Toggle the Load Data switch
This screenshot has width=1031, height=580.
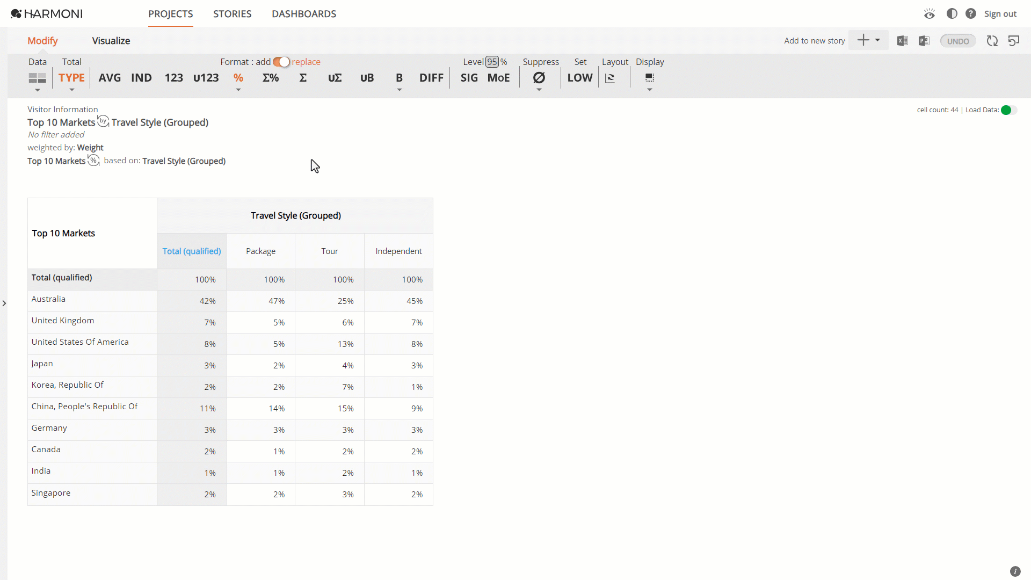(x=1009, y=110)
